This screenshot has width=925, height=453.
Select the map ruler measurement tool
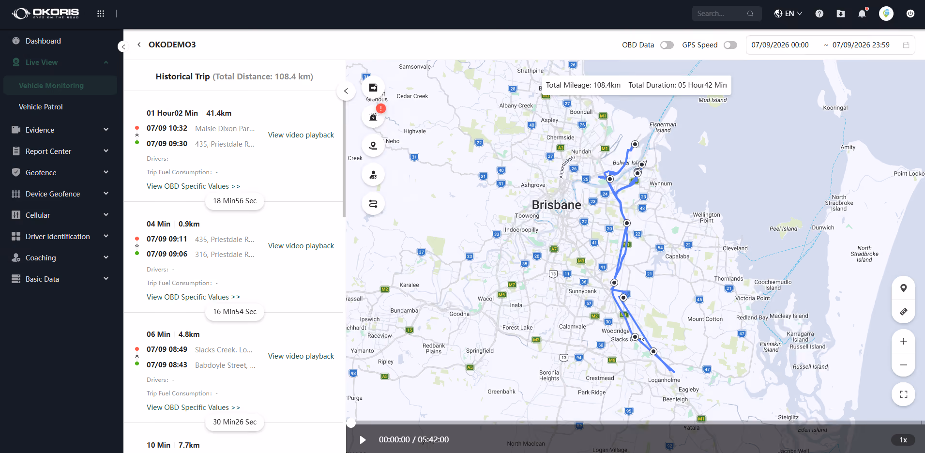click(x=903, y=312)
